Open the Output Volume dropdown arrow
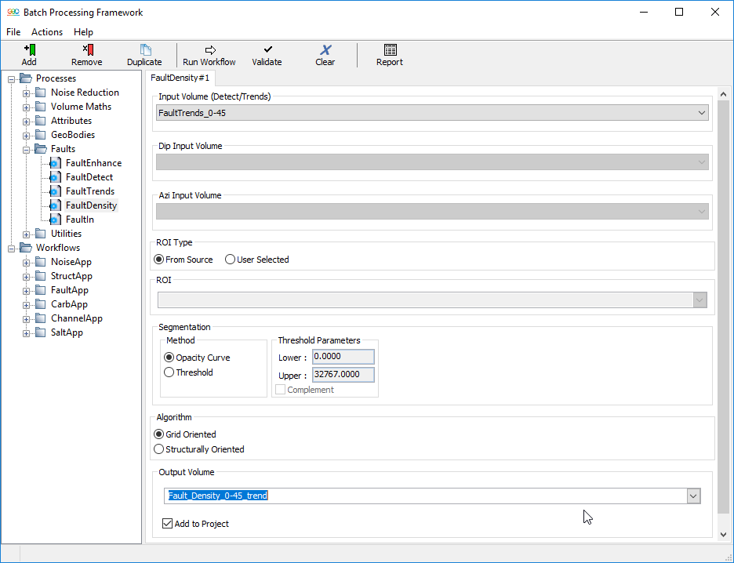The width and height of the screenshot is (734, 563). tap(692, 496)
